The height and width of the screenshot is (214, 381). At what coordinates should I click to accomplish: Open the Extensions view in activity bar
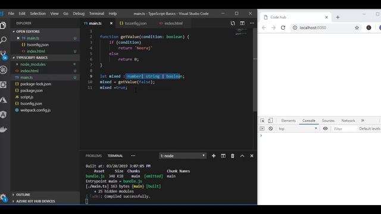pyautogui.click(x=4, y=84)
